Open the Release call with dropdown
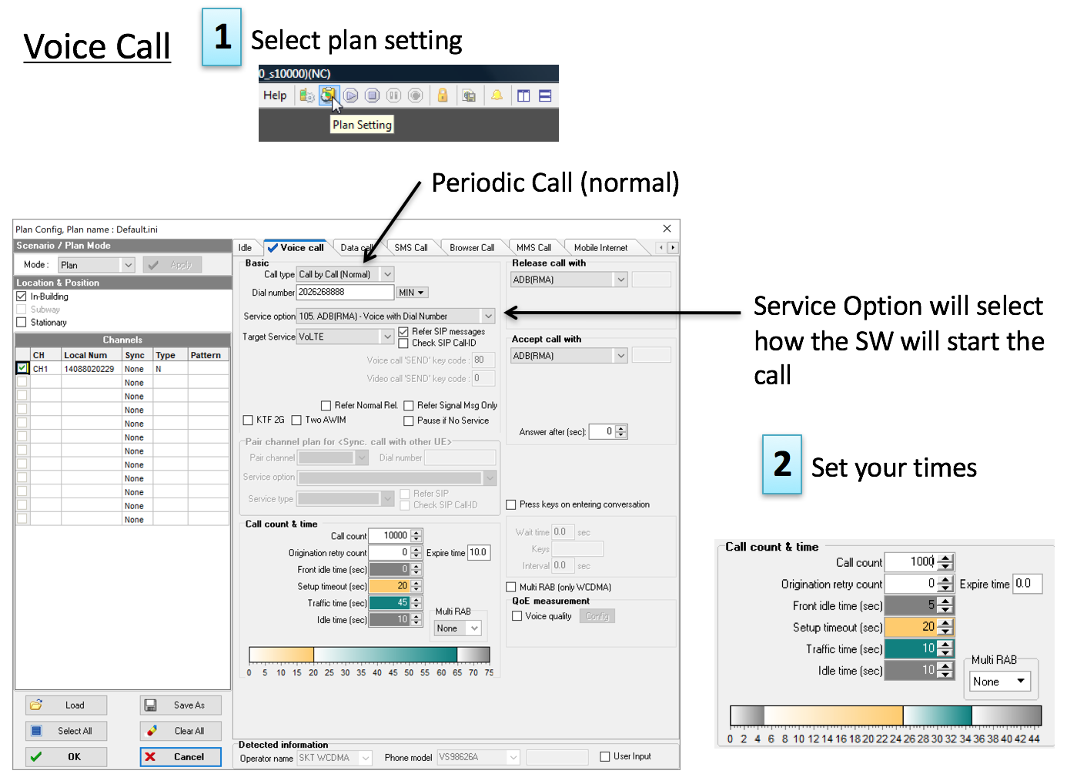The image size is (1087, 784). point(569,280)
